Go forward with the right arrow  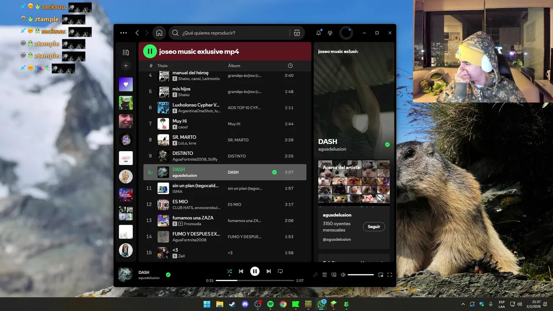(x=146, y=33)
